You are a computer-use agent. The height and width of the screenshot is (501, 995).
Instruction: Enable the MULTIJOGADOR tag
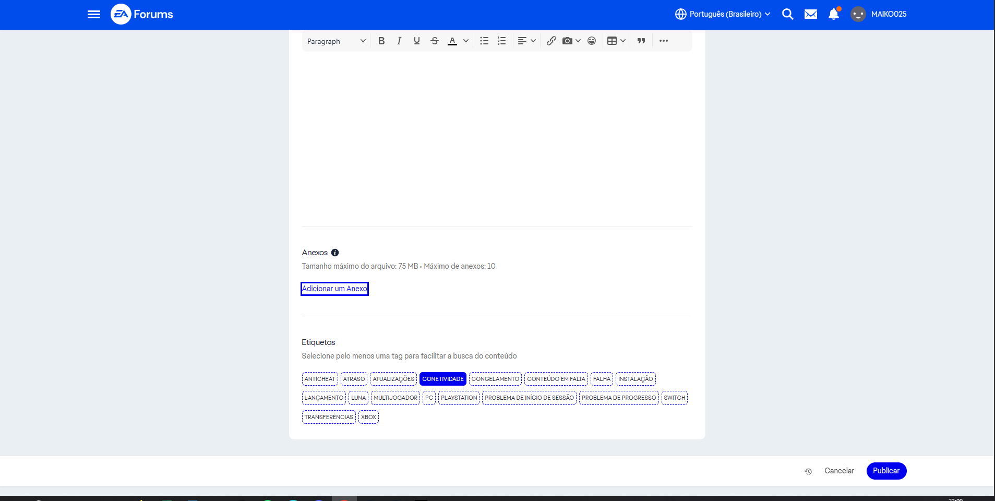[395, 398]
